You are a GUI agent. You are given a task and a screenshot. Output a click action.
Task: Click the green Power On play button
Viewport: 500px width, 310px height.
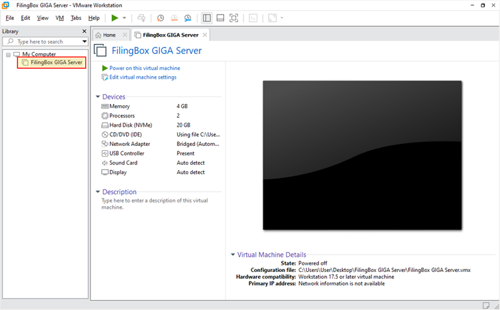(x=115, y=18)
